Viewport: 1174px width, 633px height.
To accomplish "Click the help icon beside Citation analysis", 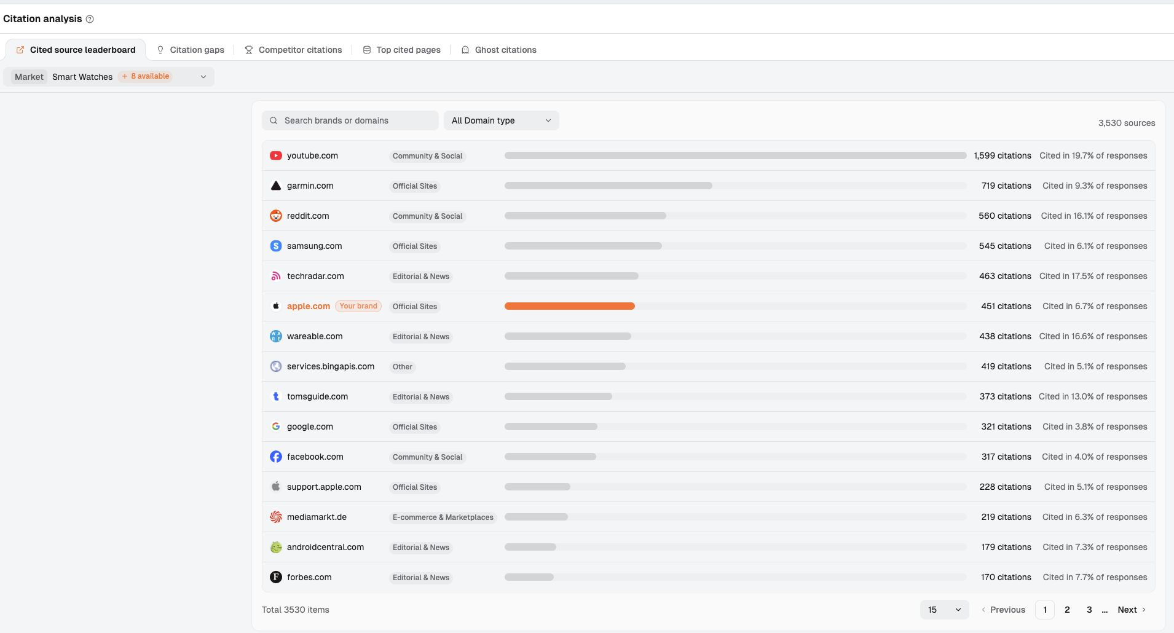I will coord(90,19).
